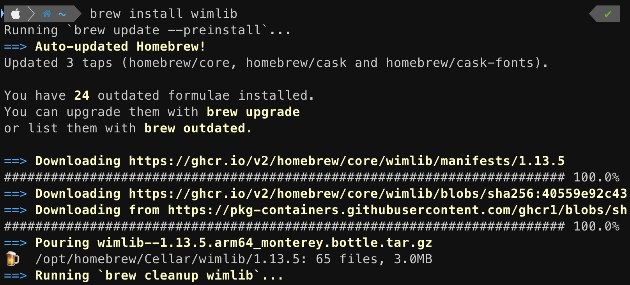Click the ==> marker before Pouring wimlib bottle line
630x285 pixels.
tap(15, 242)
